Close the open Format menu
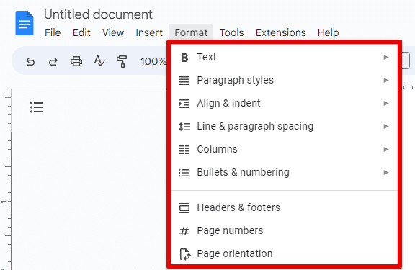The width and height of the screenshot is (415, 270). tap(191, 32)
